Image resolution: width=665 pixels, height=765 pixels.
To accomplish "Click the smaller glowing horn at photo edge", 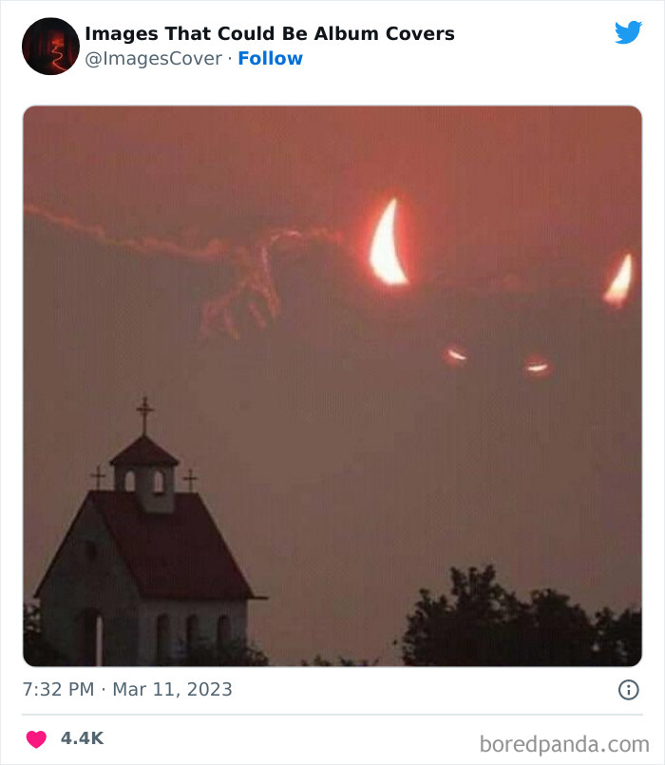I will pyautogui.click(x=618, y=280).
